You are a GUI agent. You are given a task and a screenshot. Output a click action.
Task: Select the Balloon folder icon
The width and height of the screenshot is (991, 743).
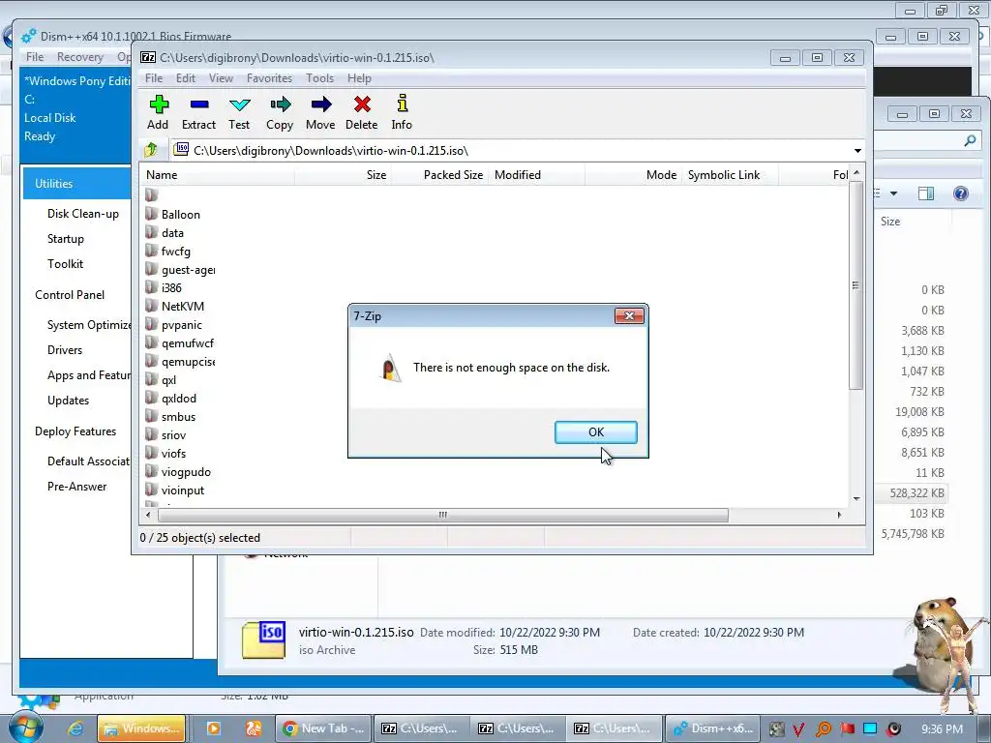point(151,214)
